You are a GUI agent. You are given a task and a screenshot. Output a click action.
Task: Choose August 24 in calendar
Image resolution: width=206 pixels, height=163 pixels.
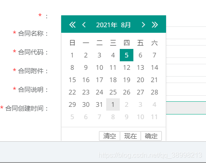99,92
